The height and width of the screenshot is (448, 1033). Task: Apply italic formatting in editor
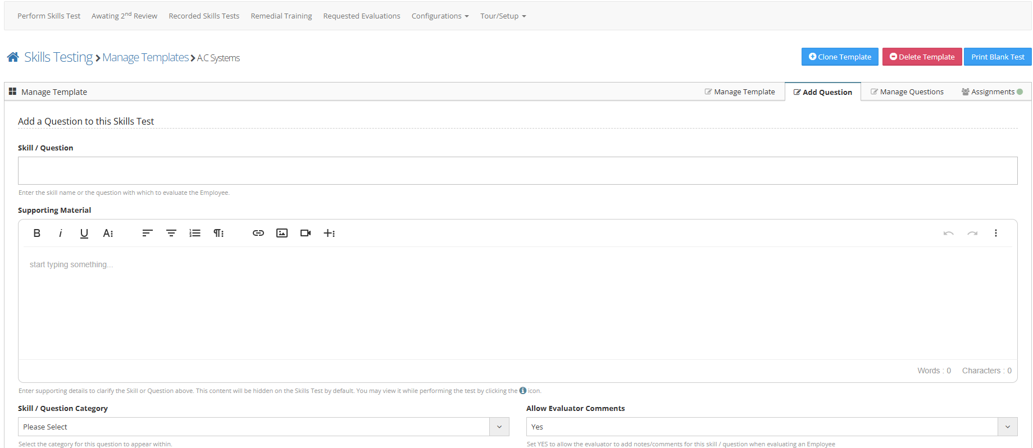point(61,233)
